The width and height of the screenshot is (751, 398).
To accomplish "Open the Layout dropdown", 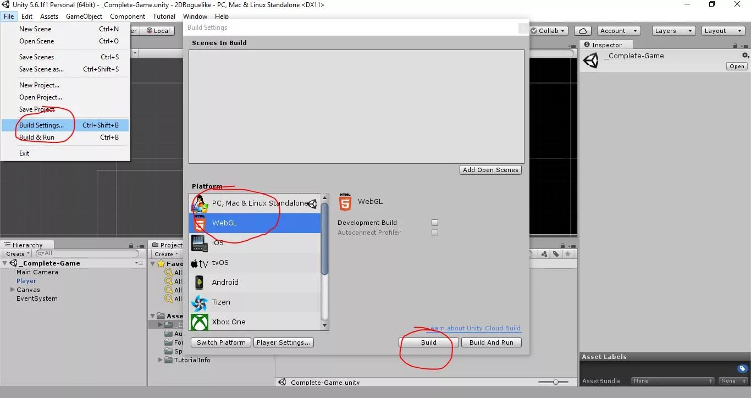I will pos(723,31).
